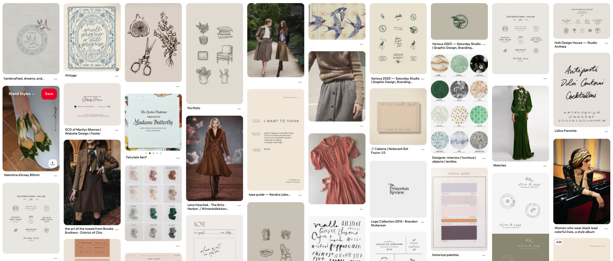Open more options for the historical palettes pin
The height and width of the screenshot is (261, 613).
click(484, 256)
